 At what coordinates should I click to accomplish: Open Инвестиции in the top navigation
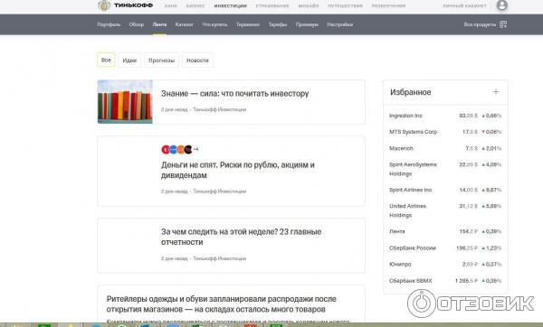pyautogui.click(x=230, y=6)
